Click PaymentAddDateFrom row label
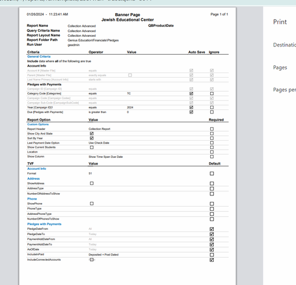 coord(41,239)
